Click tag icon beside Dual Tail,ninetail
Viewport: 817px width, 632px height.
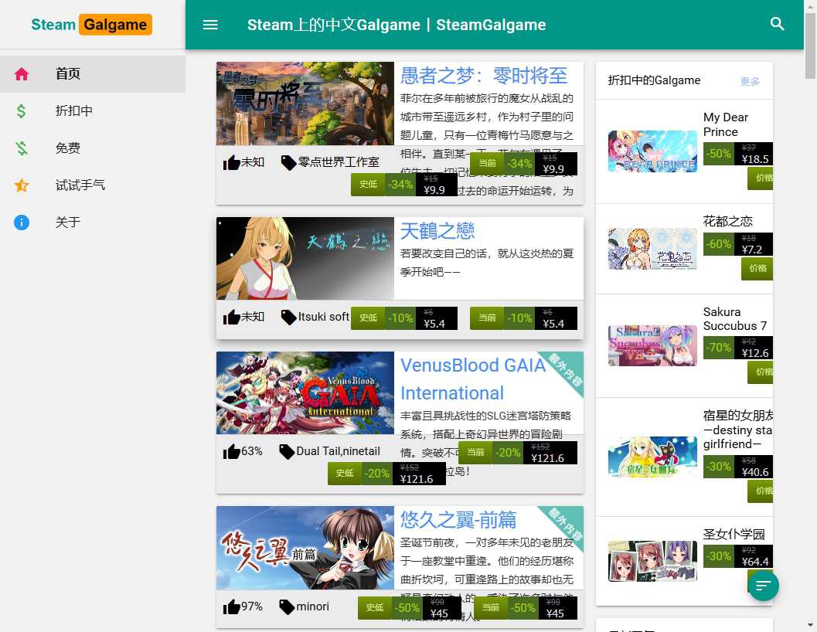point(287,451)
